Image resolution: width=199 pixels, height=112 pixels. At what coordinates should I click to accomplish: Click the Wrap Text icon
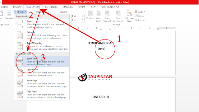[x=99, y=13]
